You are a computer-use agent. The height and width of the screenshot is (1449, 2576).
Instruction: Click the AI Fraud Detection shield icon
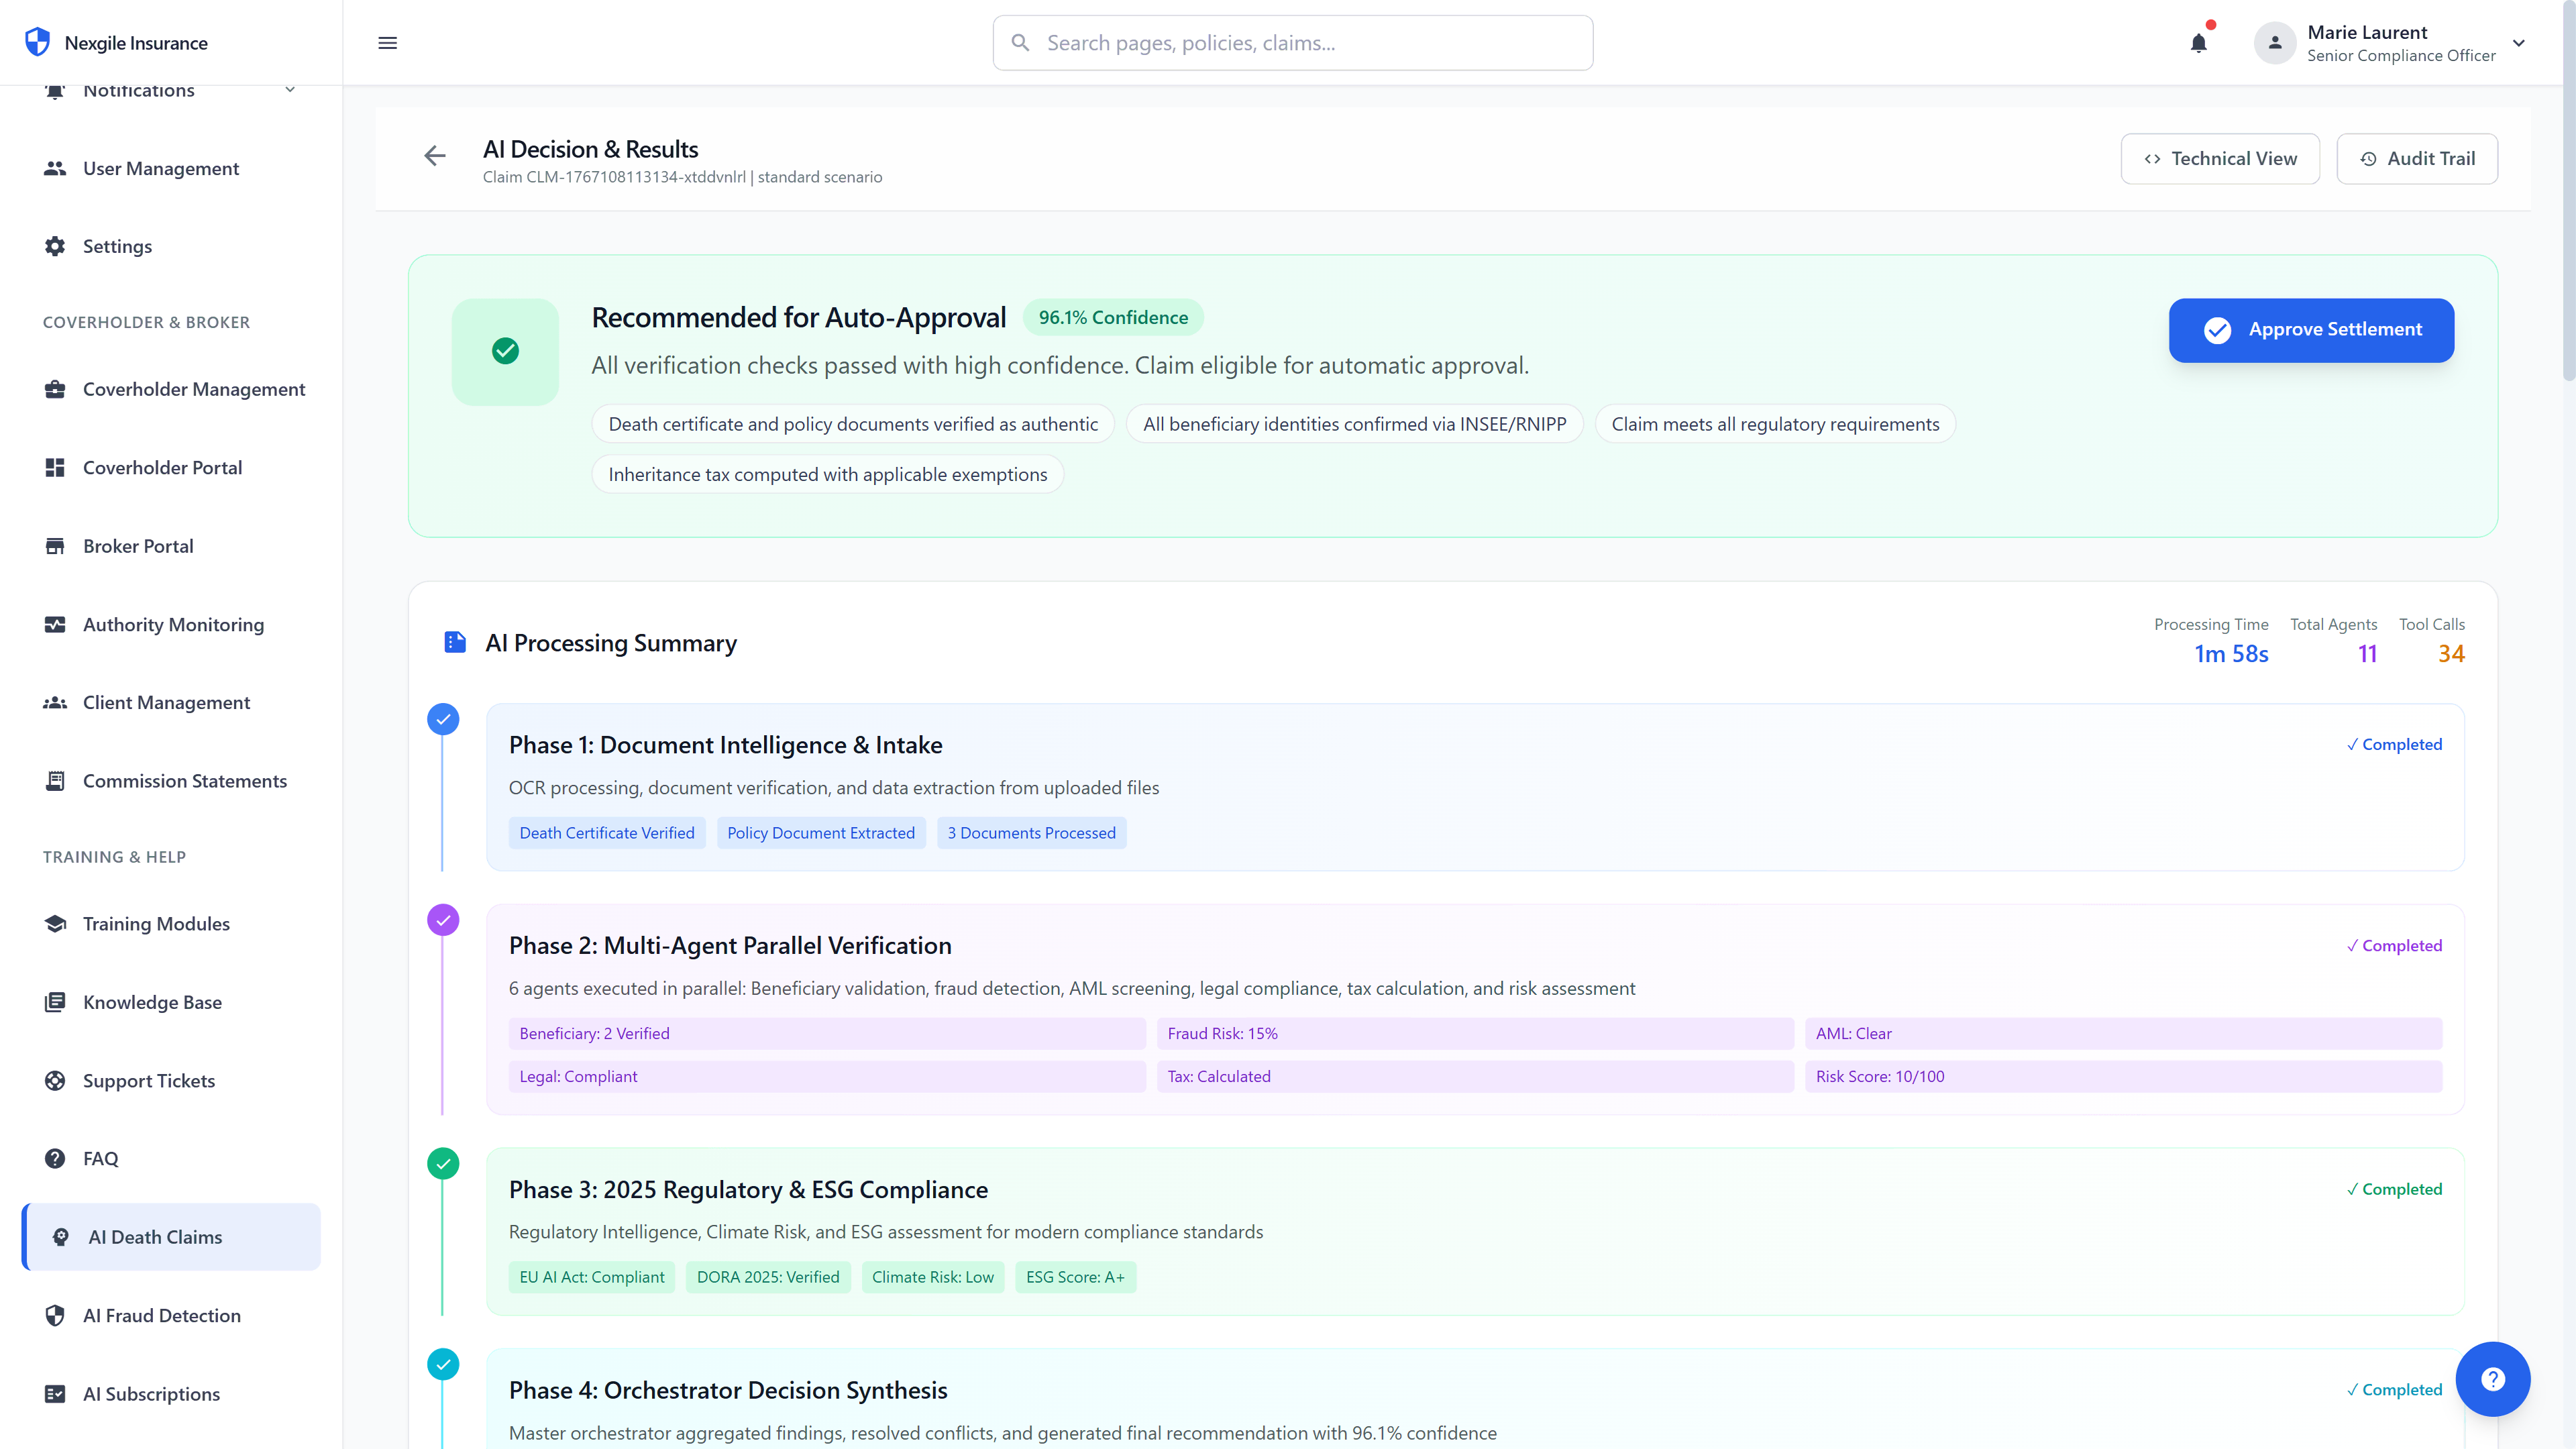(x=55, y=1315)
